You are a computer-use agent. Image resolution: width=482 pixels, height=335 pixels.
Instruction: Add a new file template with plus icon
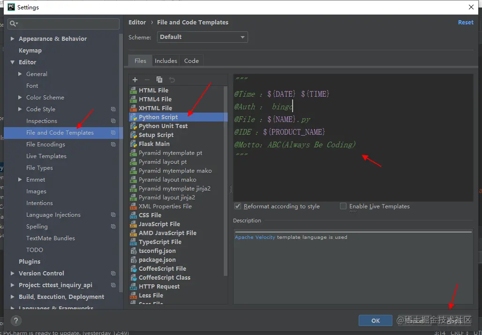pyautogui.click(x=135, y=80)
